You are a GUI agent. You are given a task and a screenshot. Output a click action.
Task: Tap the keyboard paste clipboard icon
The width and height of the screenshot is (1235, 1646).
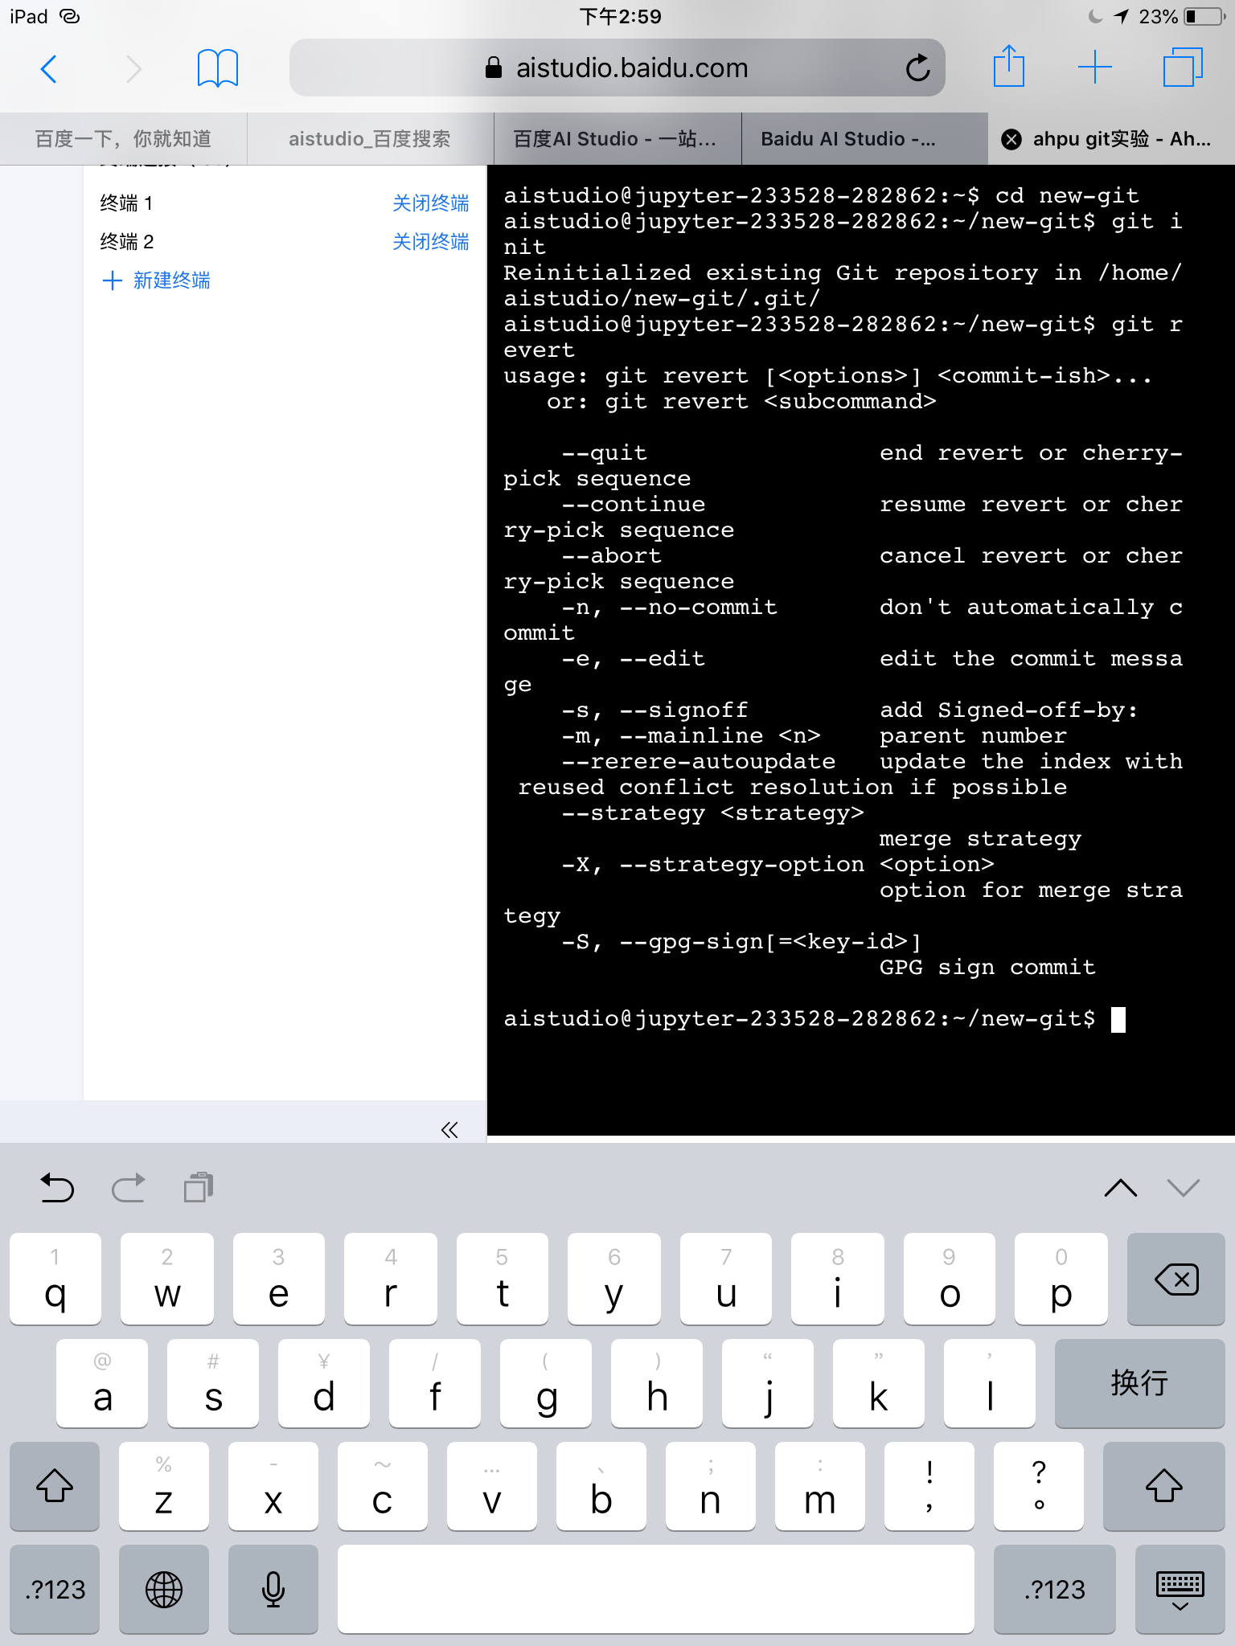[198, 1187]
